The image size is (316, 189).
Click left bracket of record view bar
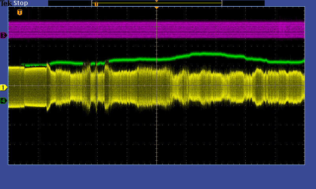coord(92,3)
